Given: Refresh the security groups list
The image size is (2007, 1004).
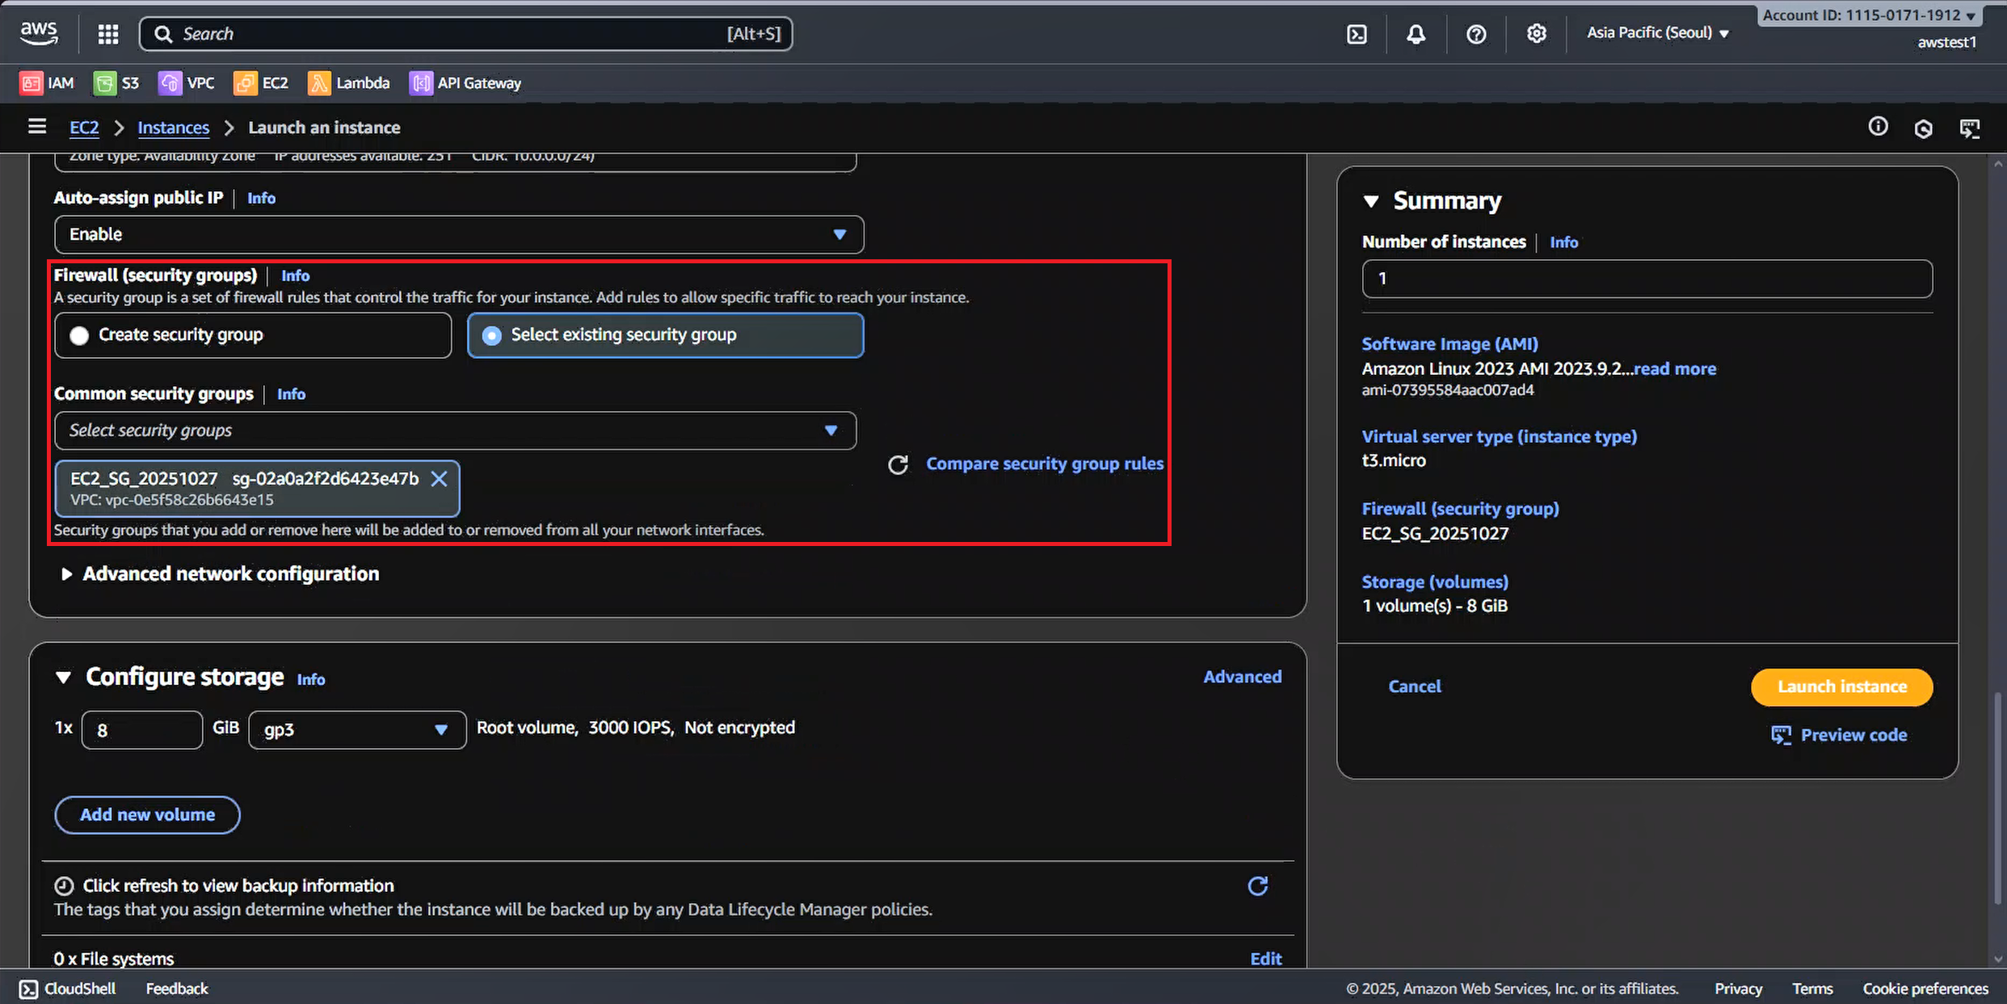Looking at the screenshot, I should coord(898,464).
